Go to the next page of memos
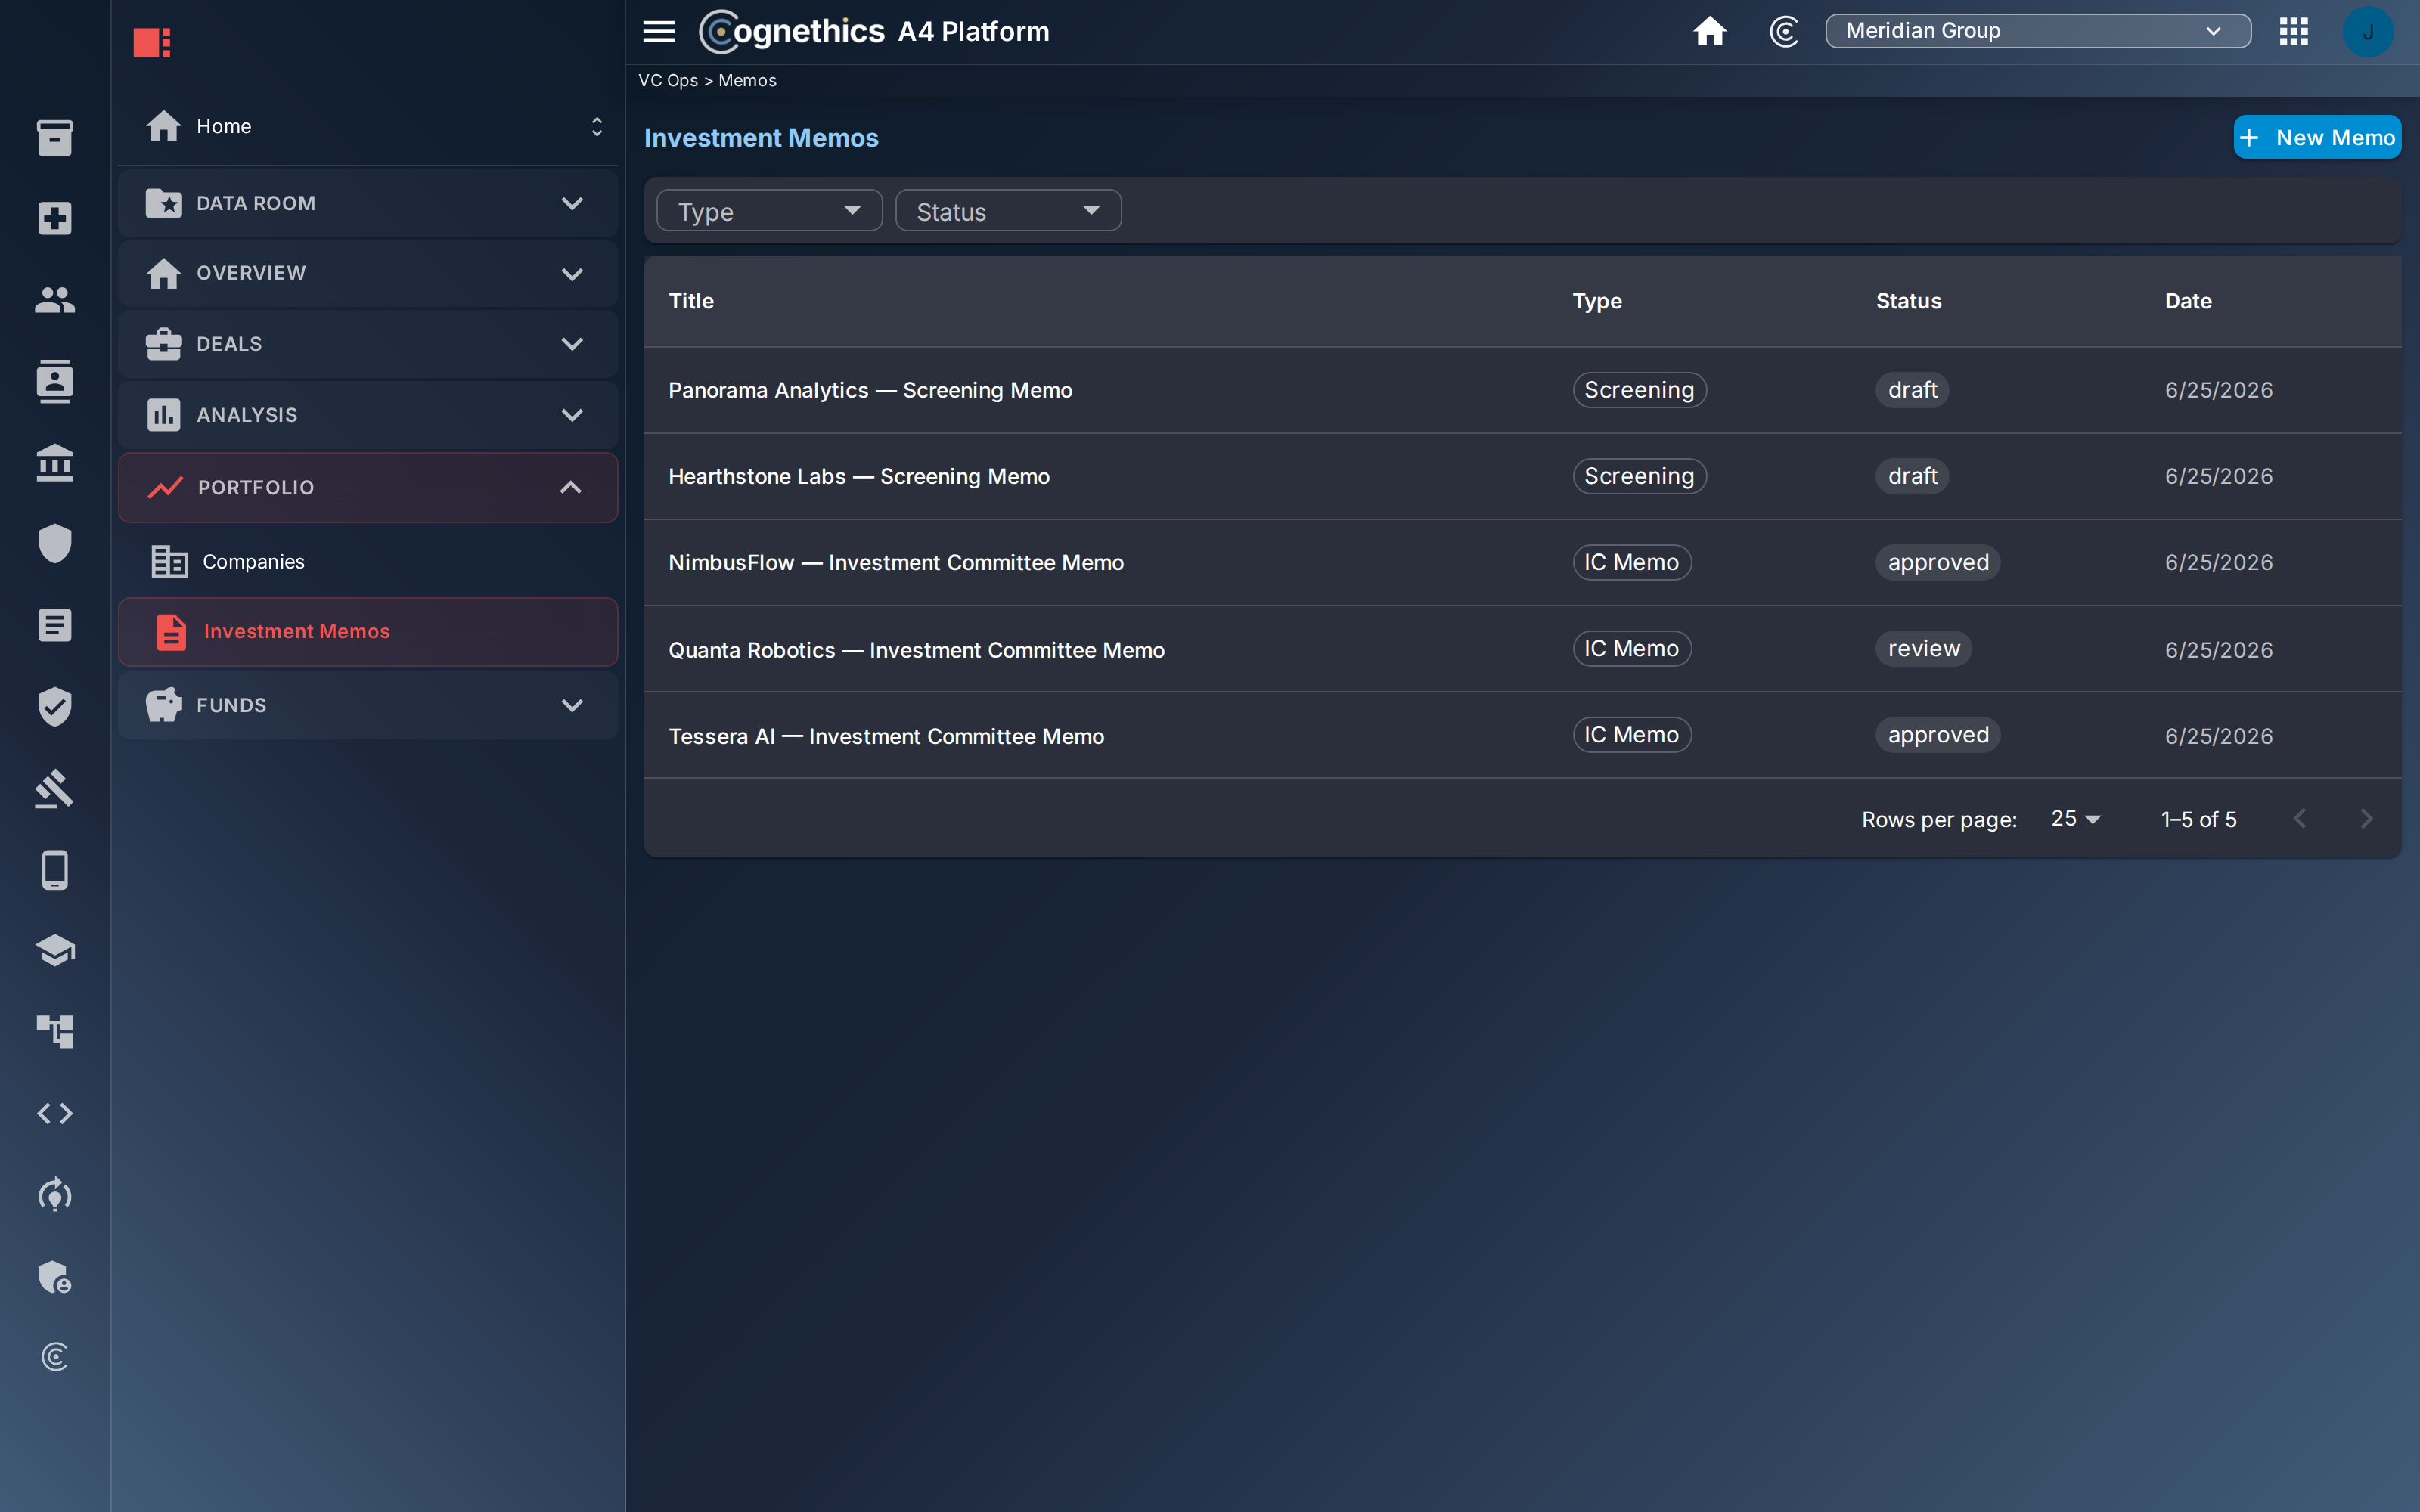Viewport: 2420px width, 1512px height. 2366,818
